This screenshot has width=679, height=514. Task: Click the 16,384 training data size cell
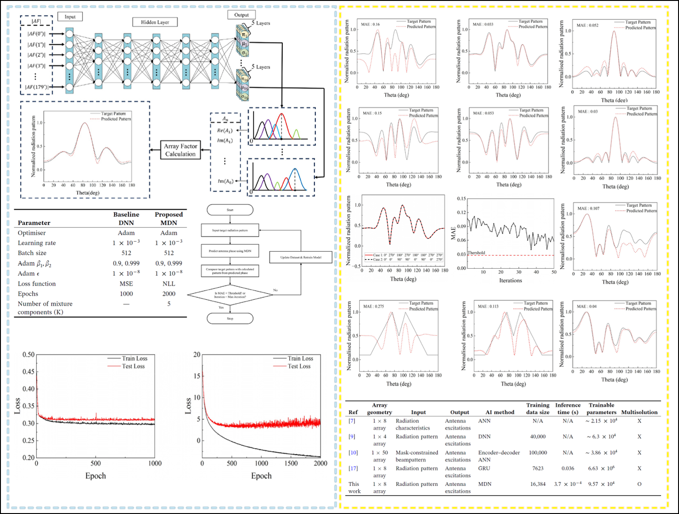(538, 484)
